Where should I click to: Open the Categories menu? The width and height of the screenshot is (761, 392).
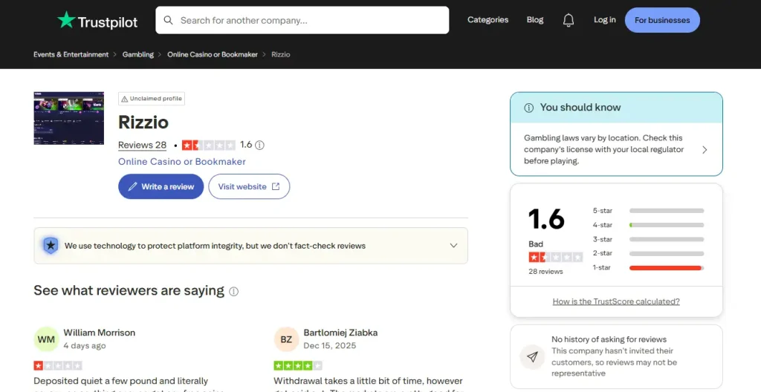pos(488,20)
